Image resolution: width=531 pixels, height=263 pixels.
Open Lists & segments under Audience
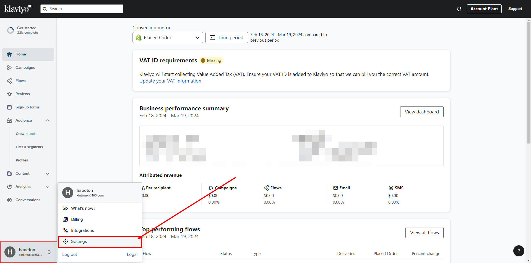(x=29, y=147)
